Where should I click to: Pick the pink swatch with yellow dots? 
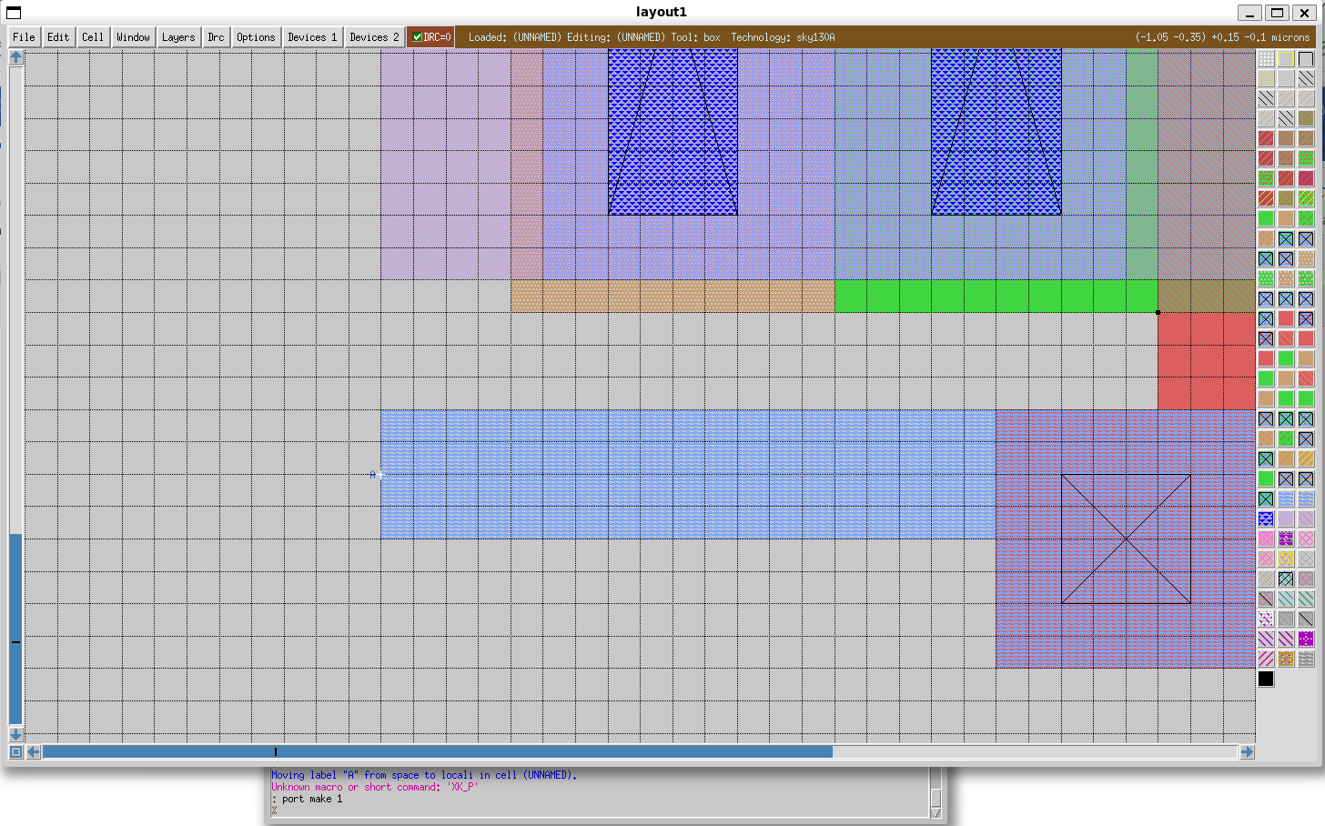coord(1286,559)
